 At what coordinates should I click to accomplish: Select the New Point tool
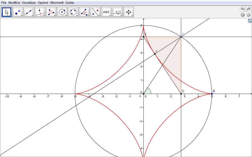click(18, 12)
